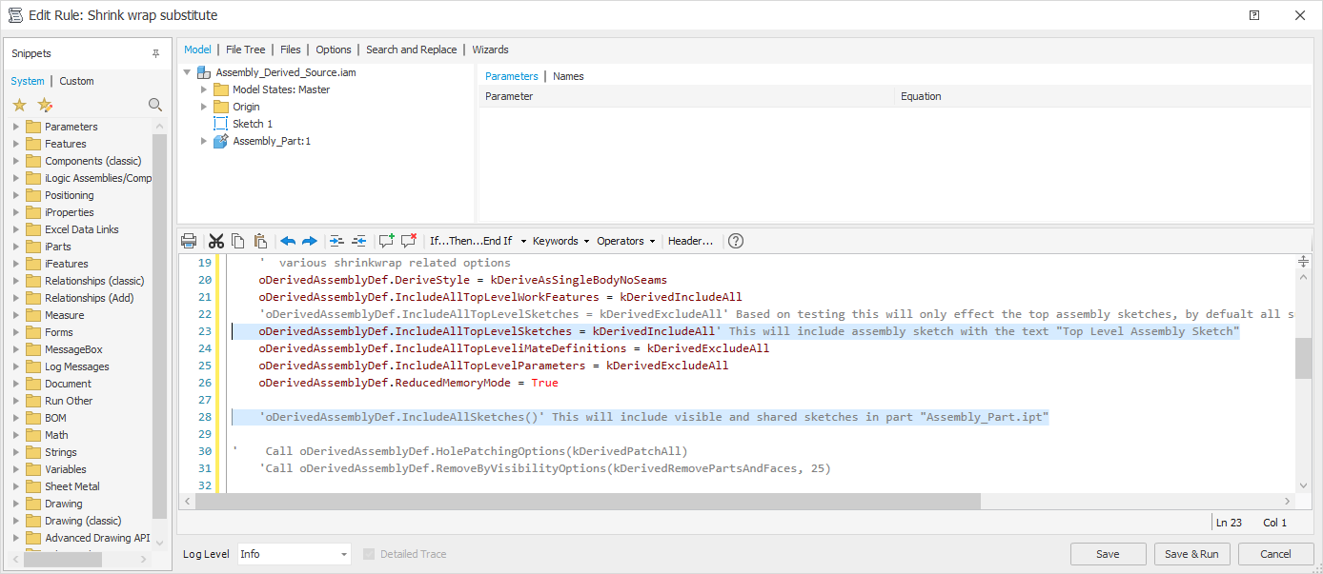This screenshot has height=574, width=1323.
Task: Select Assembly_Part:1 component icon
Action: tap(221, 141)
